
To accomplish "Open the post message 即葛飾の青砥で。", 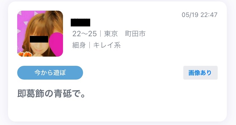I will [x=51, y=94].
